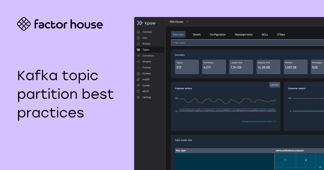Click the Replica disk 14.38 GB card
The image size is (324, 170).
[x=268, y=67]
